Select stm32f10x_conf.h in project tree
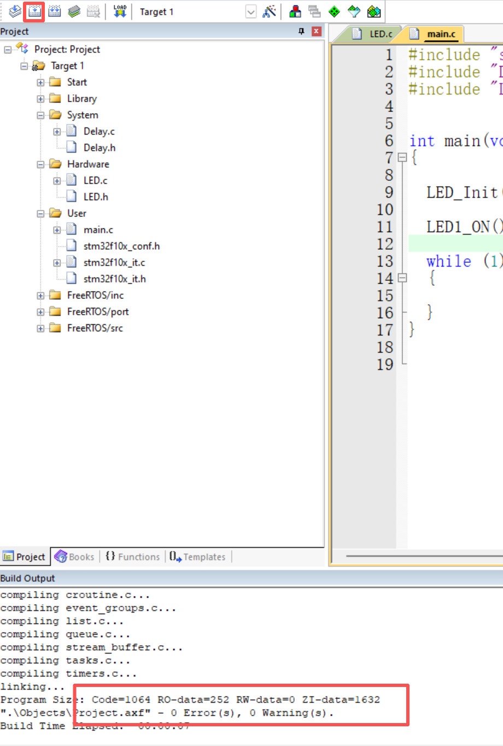Screen dimensions: 503x746 tap(121, 246)
